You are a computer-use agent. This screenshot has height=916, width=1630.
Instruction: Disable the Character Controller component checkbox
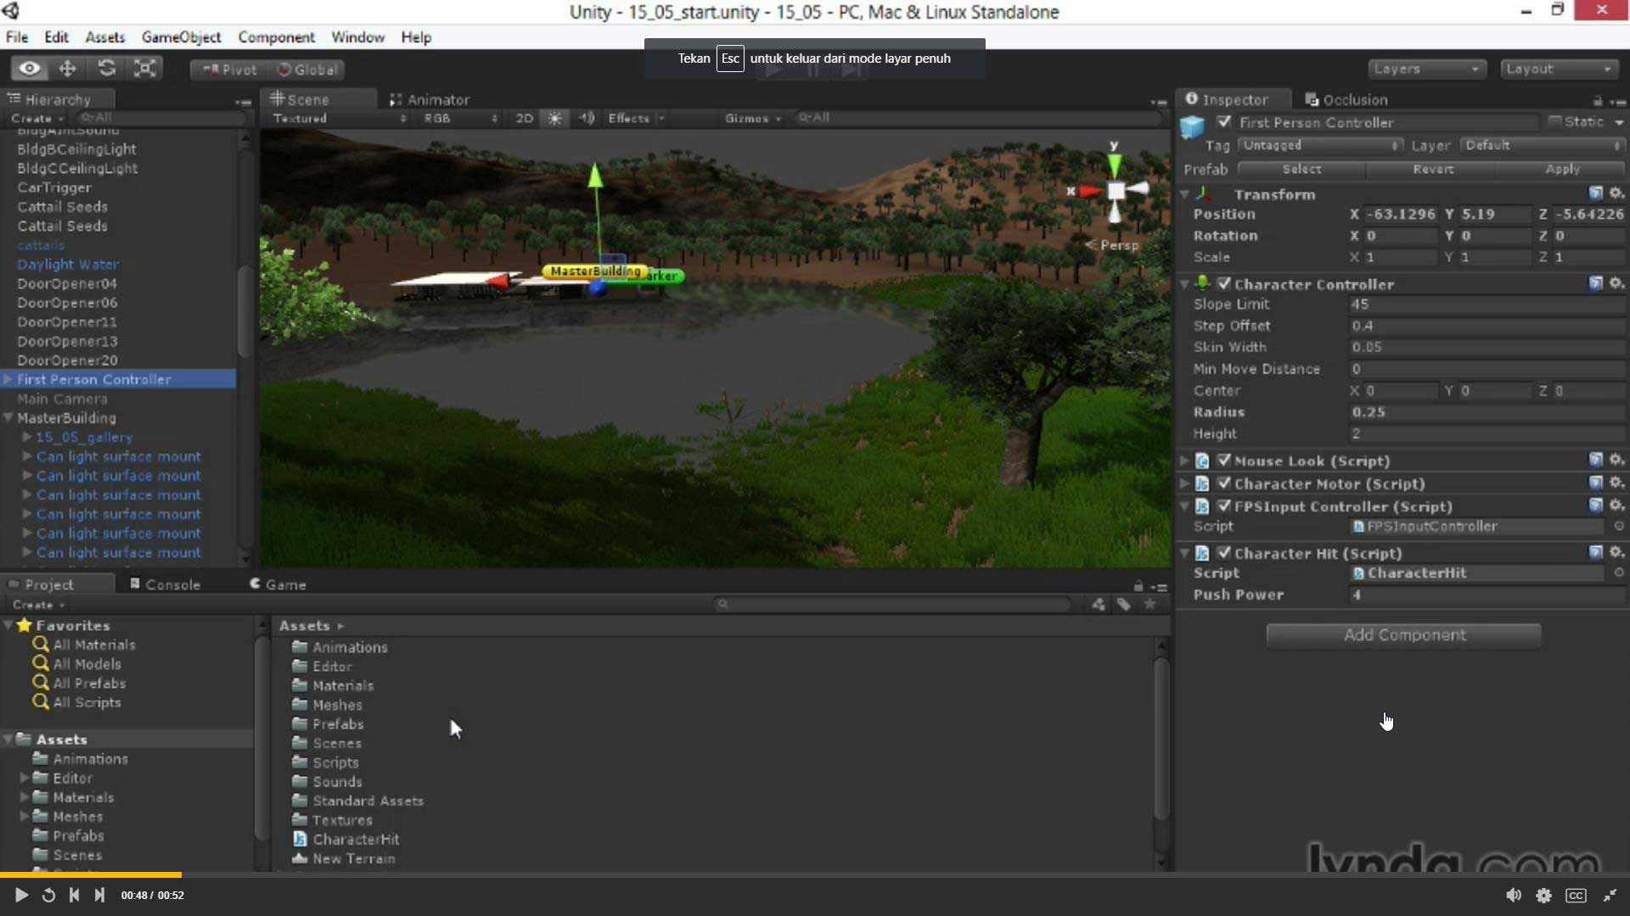click(x=1223, y=284)
